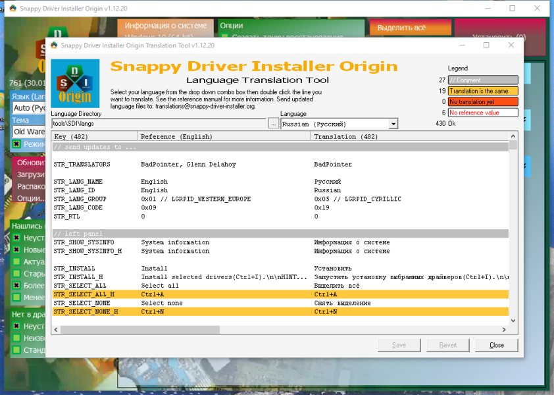Select the STR_LANG_GROUP row
The height and width of the screenshot is (395, 554).
[280, 199]
